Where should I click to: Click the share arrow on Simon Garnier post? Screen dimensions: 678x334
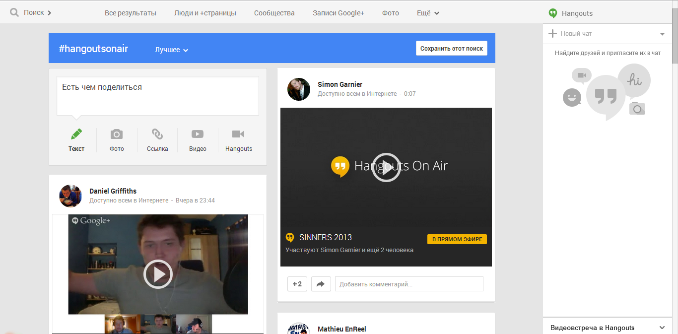click(321, 284)
